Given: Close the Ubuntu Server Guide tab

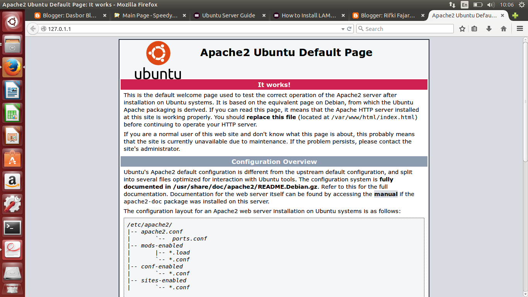Looking at the screenshot, I should [x=264, y=15].
